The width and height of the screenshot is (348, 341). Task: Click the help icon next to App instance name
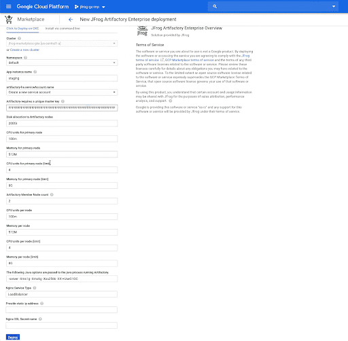35,72
